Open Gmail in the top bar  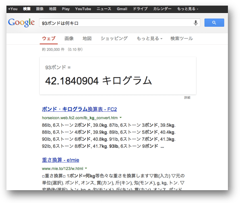pyautogui.click(x=122, y=9)
